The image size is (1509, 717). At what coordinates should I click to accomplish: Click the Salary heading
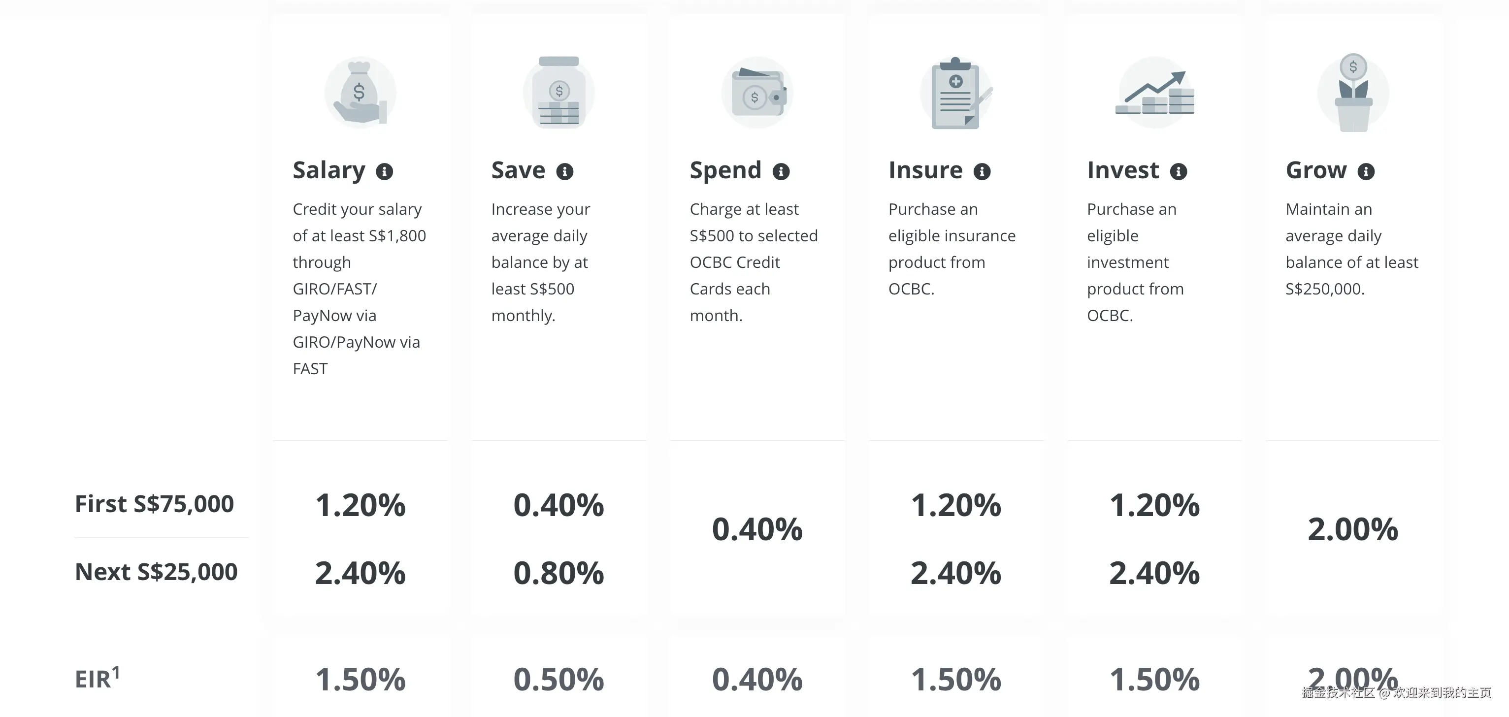328,170
